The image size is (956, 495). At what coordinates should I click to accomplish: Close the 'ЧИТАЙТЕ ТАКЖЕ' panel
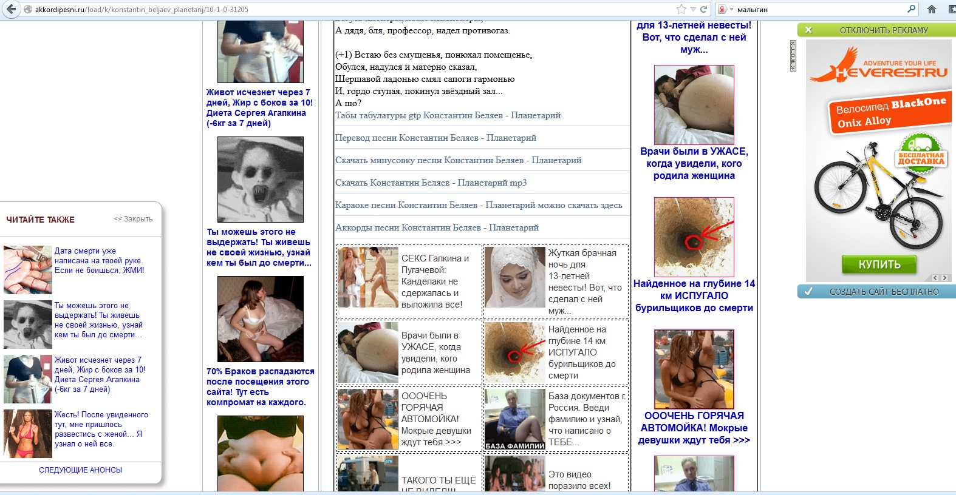133,219
